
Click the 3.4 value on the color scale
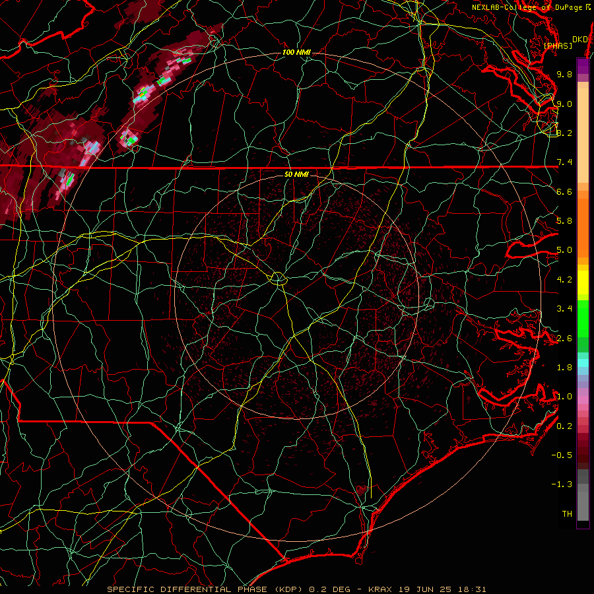[x=564, y=309]
